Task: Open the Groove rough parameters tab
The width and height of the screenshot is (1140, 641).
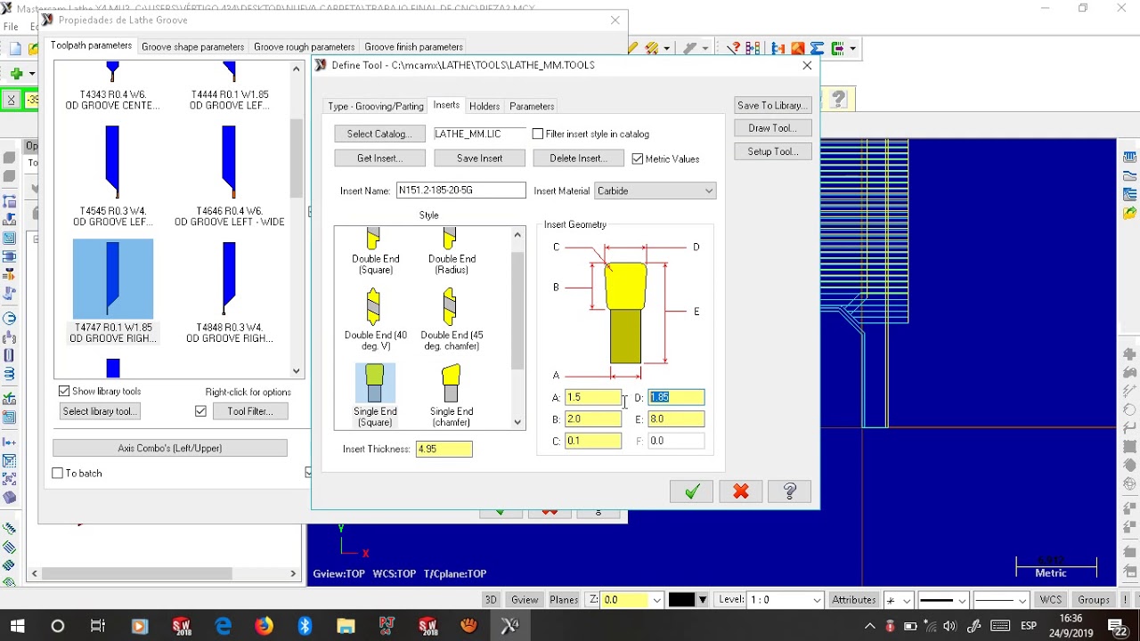Action: (304, 46)
